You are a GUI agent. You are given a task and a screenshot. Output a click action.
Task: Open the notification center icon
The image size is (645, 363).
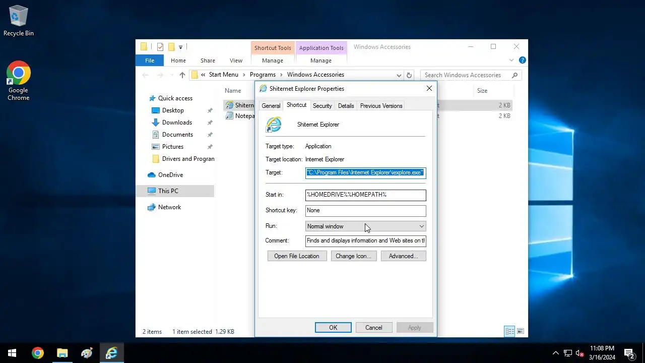pos(629,353)
